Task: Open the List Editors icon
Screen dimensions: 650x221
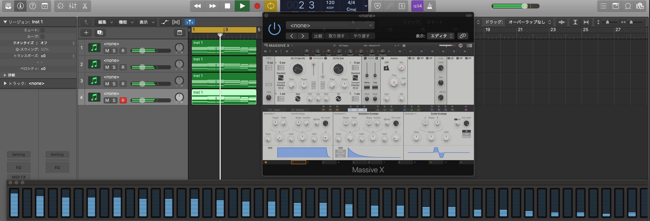Action: tap(604, 6)
